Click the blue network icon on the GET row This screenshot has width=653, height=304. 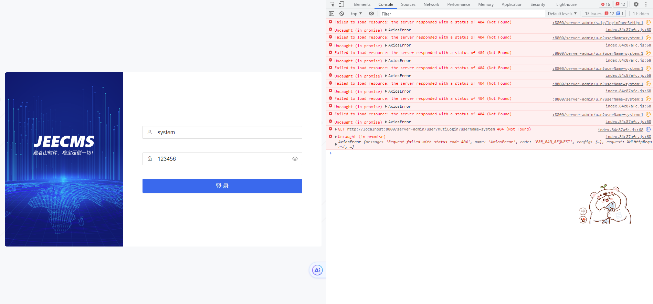pos(648,129)
